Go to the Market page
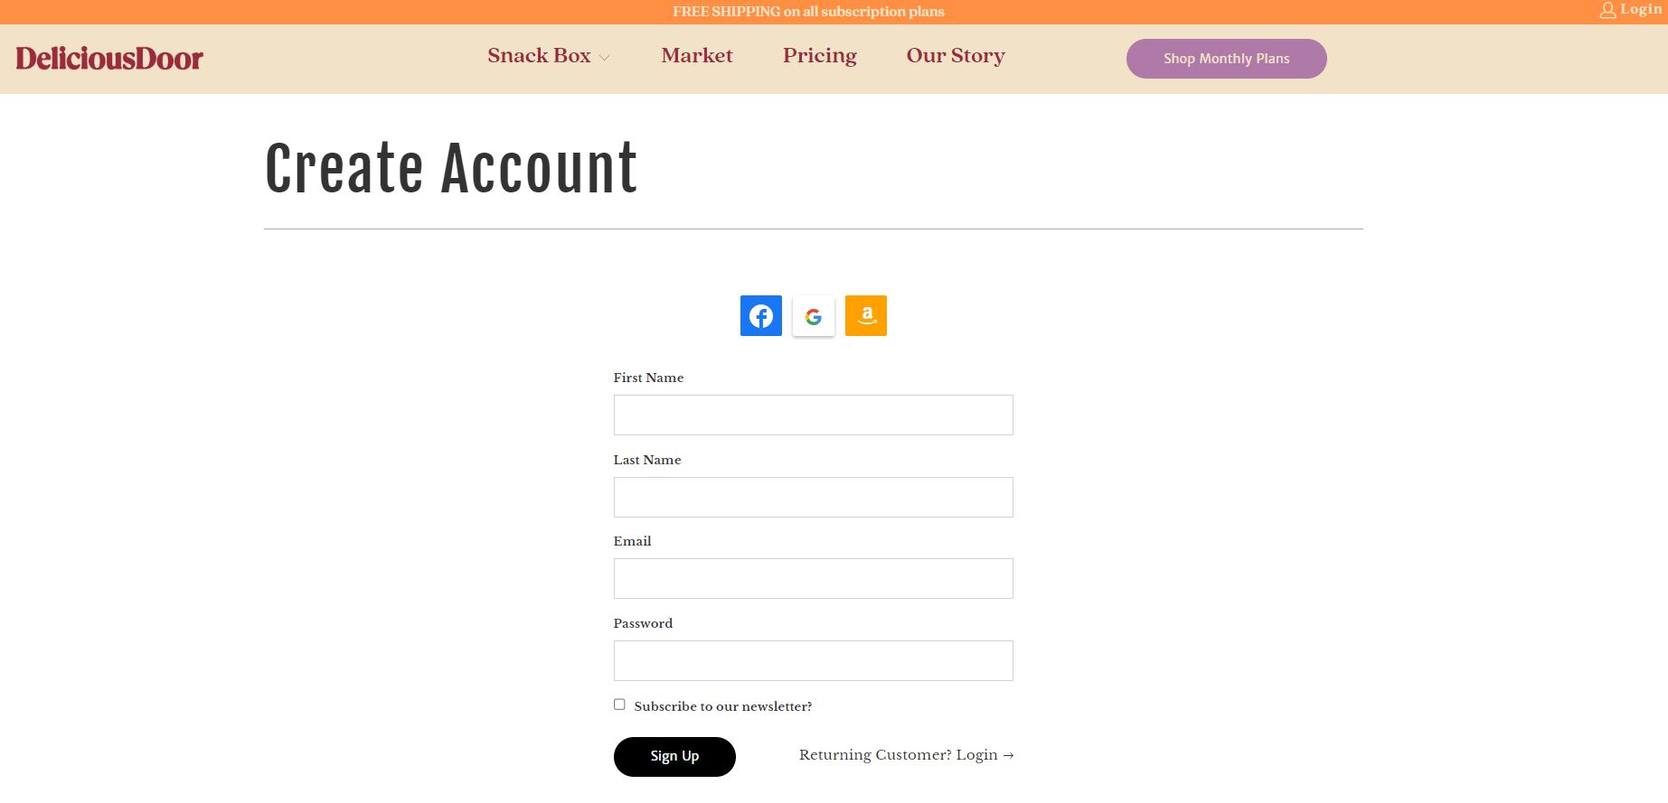The image size is (1668, 803). (x=697, y=56)
